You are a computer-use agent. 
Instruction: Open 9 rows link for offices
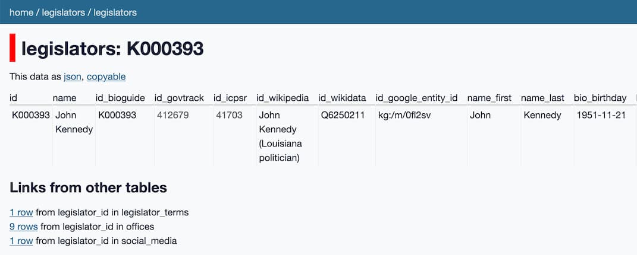[23, 227]
